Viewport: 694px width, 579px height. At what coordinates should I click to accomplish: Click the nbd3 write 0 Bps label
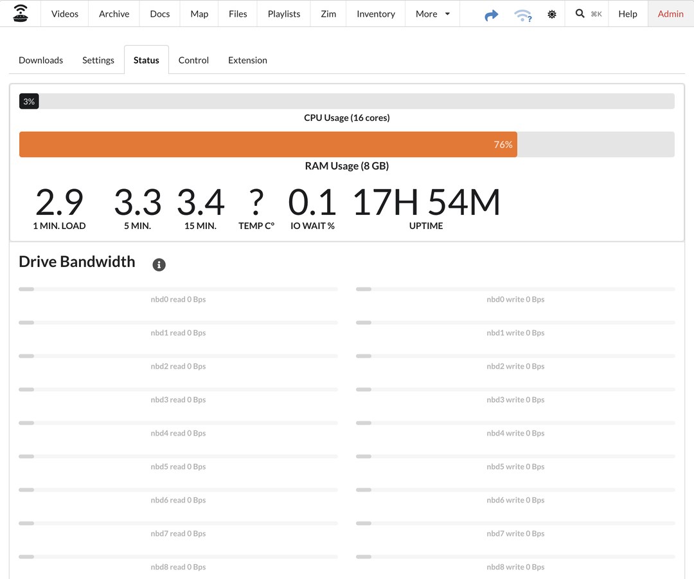(515, 400)
